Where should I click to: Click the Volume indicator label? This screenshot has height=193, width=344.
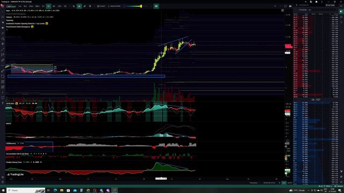9,17
